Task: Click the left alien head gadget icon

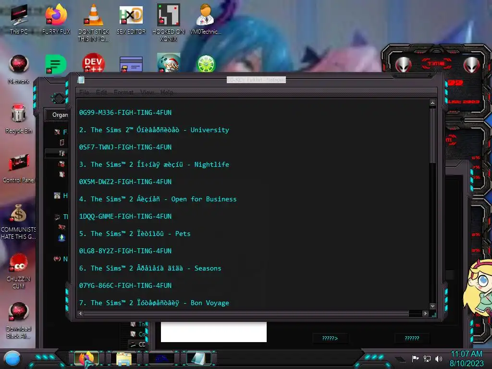Action: (403, 65)
